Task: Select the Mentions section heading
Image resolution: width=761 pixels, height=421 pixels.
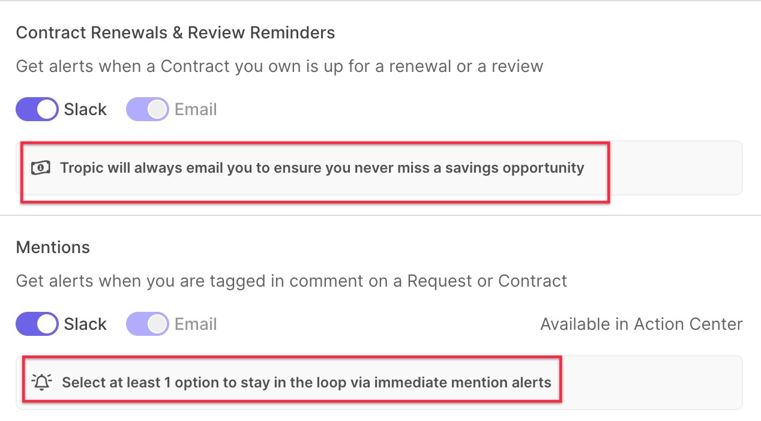Action: pos(53,247)
